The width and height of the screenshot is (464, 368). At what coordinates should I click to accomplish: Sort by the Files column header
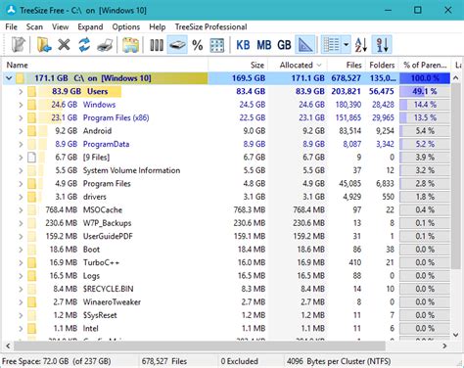coord(347,65)
